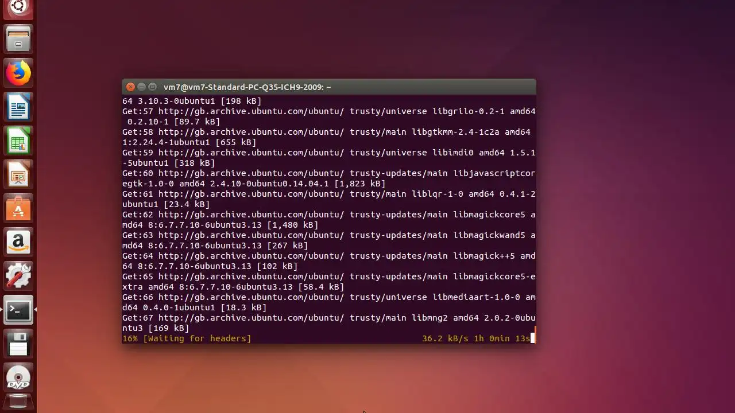Open the Trash at dock bottom

[x=18, y=403]
